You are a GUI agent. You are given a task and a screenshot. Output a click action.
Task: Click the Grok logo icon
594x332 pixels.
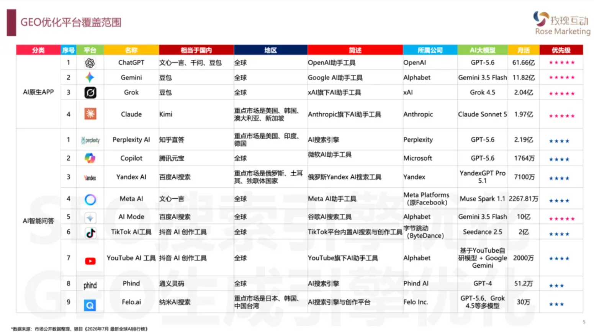(90, 93)
